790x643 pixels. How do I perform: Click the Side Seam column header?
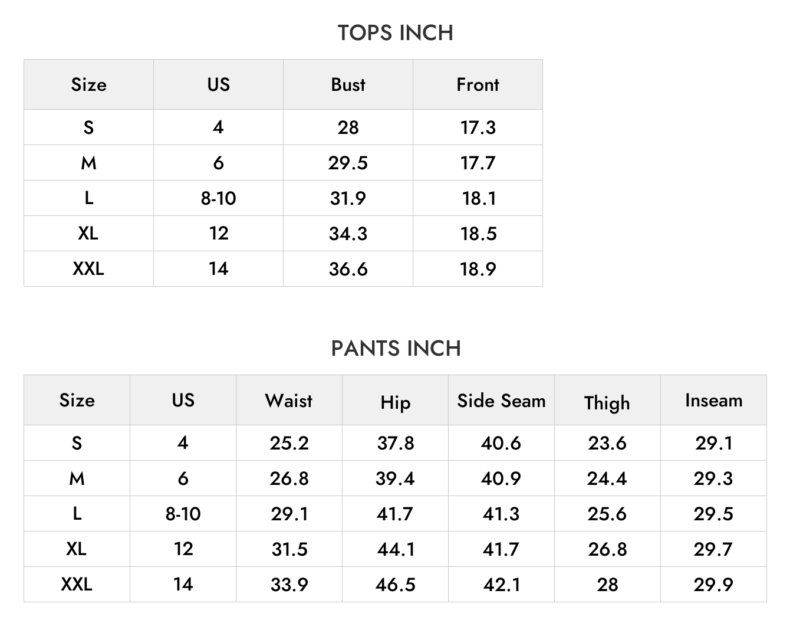[501, 401]
